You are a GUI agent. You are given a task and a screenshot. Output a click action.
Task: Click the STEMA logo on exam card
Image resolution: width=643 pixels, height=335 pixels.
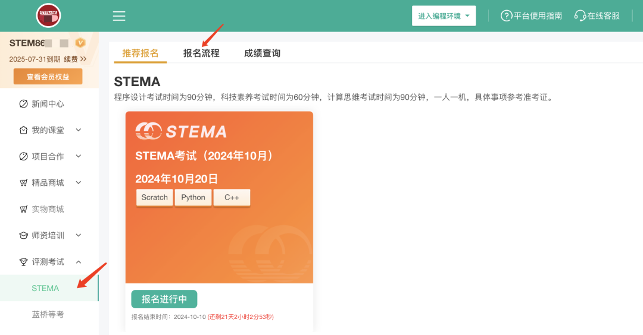pyautogui.click(x=181, y=131)
